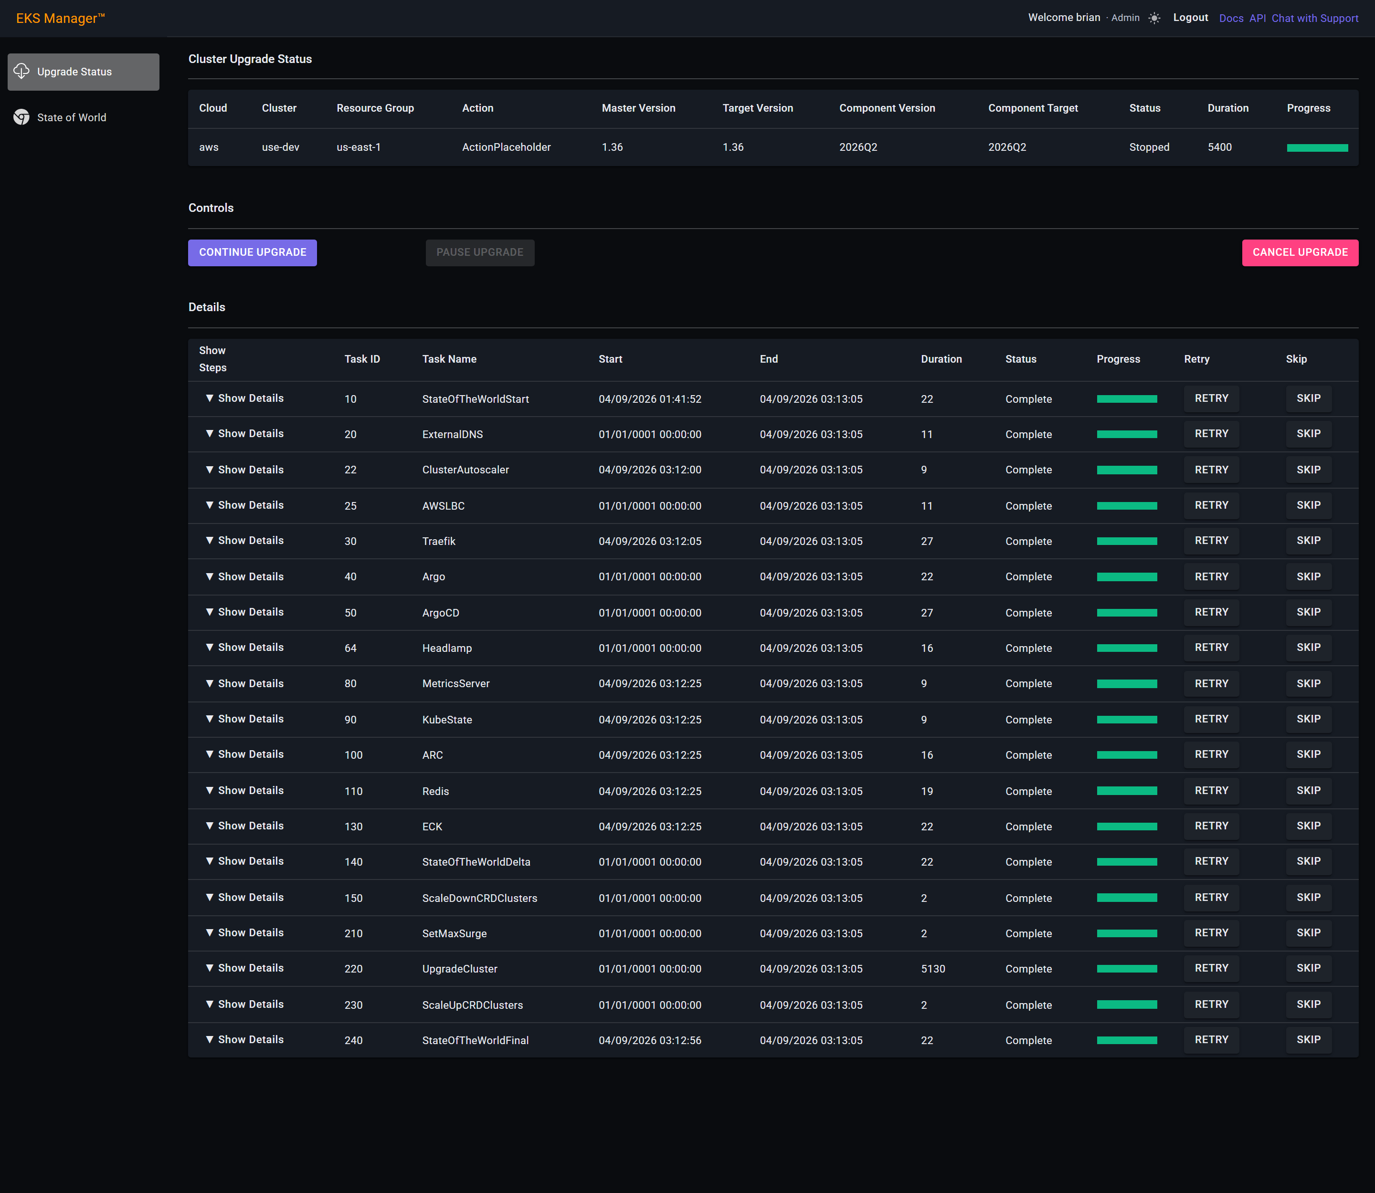Retry the ARC task
This screenshot has height=1193, width=1375.
1211,754
